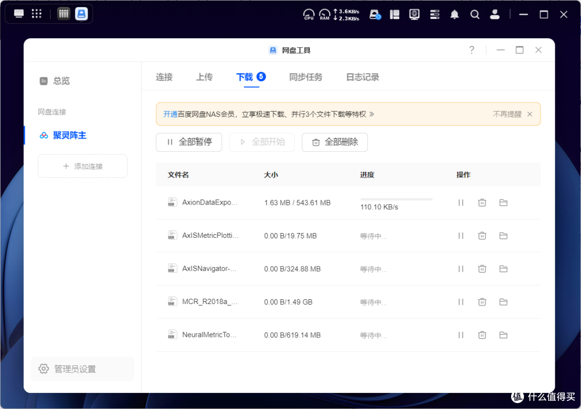Open notifications bell
This screenshot has width=581, height=409.
pyautogui.click(x=454, y=15)
